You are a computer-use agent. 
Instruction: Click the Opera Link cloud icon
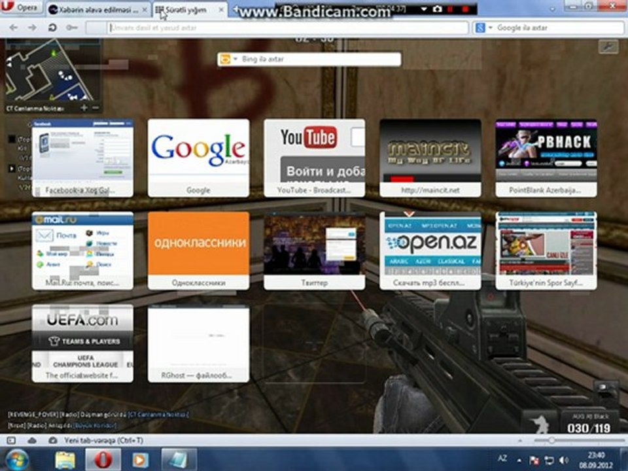click(x=31, y=440)
